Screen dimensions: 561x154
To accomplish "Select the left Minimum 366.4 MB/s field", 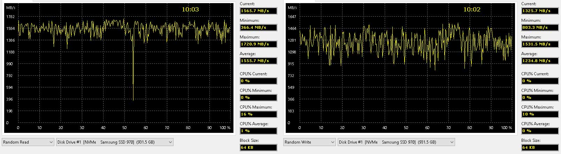I will (258, 27).
